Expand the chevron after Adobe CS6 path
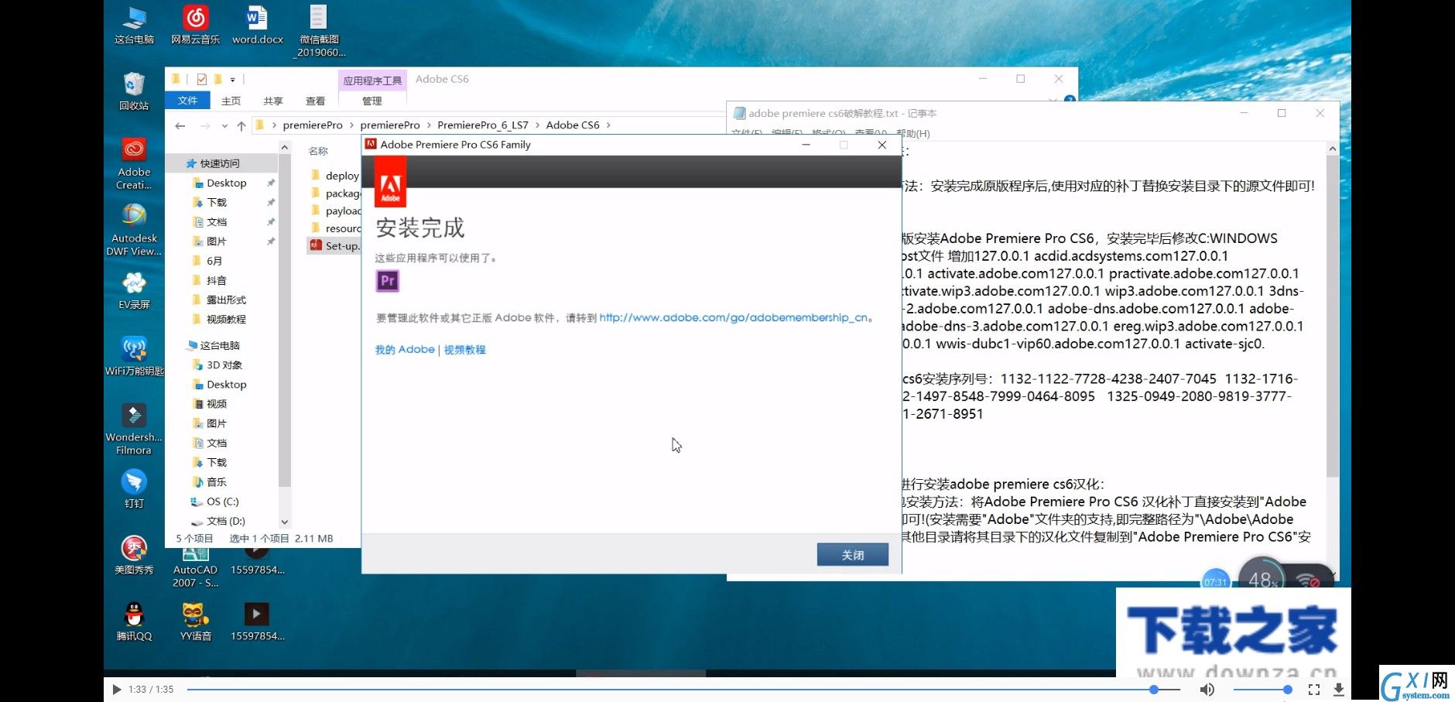1455x702 pixels. click(x=608, y=125)
